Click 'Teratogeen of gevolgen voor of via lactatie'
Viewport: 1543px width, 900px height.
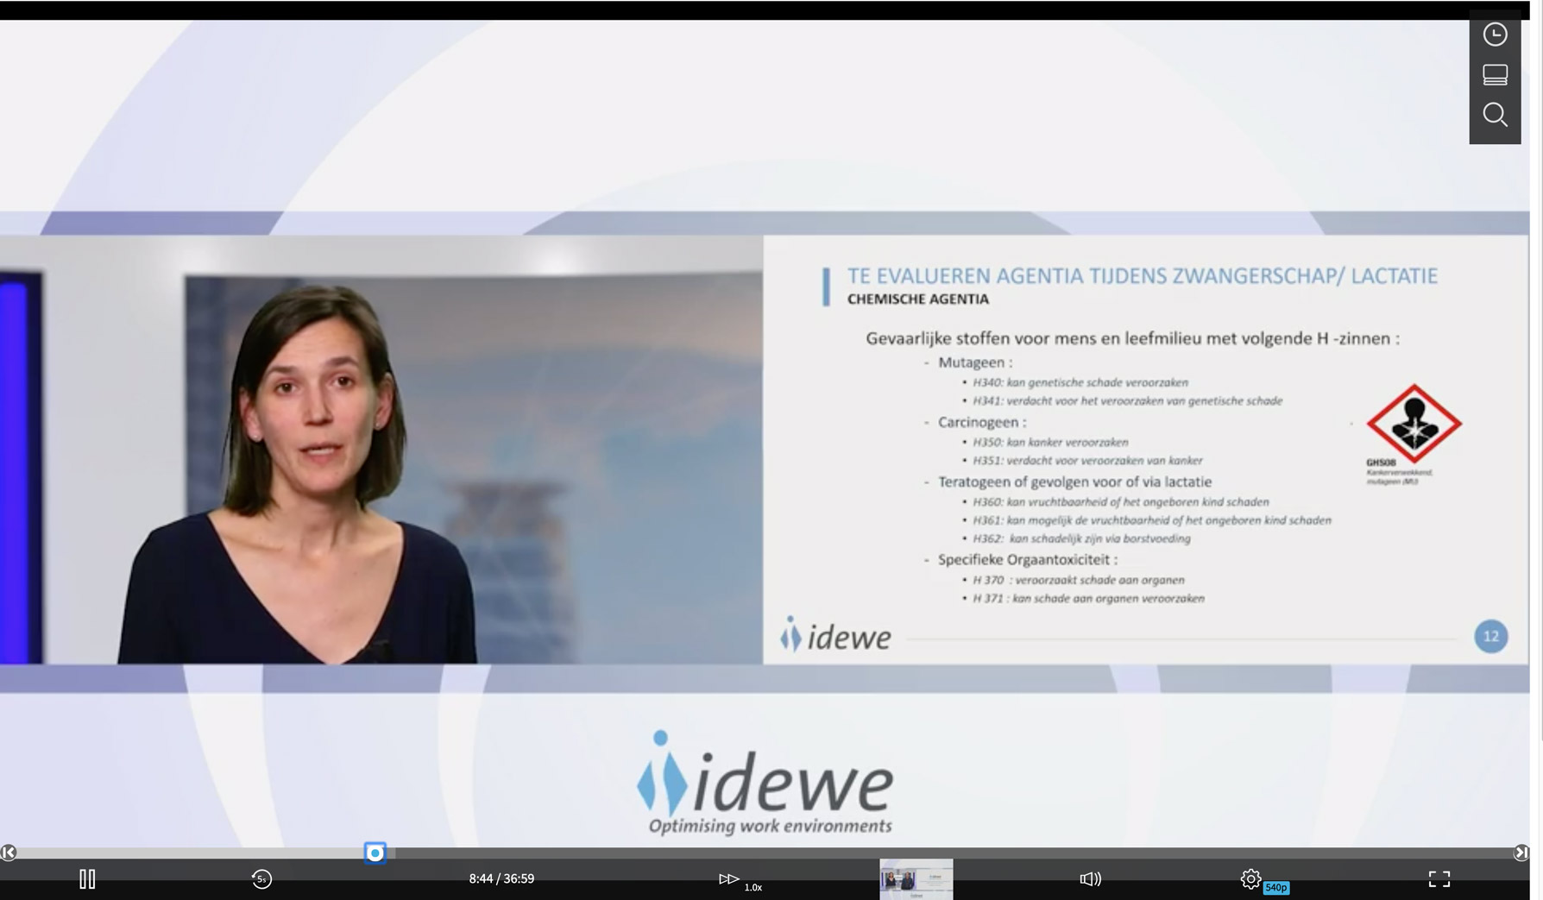click(x=1074, y=481)
